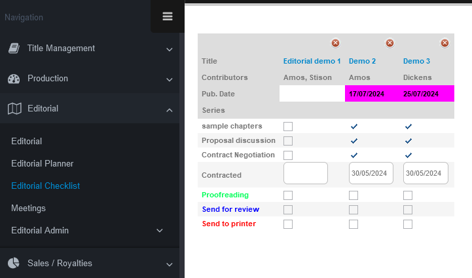
Task: Expand the Editorial Admin submenu arrow
Action: 160,231
